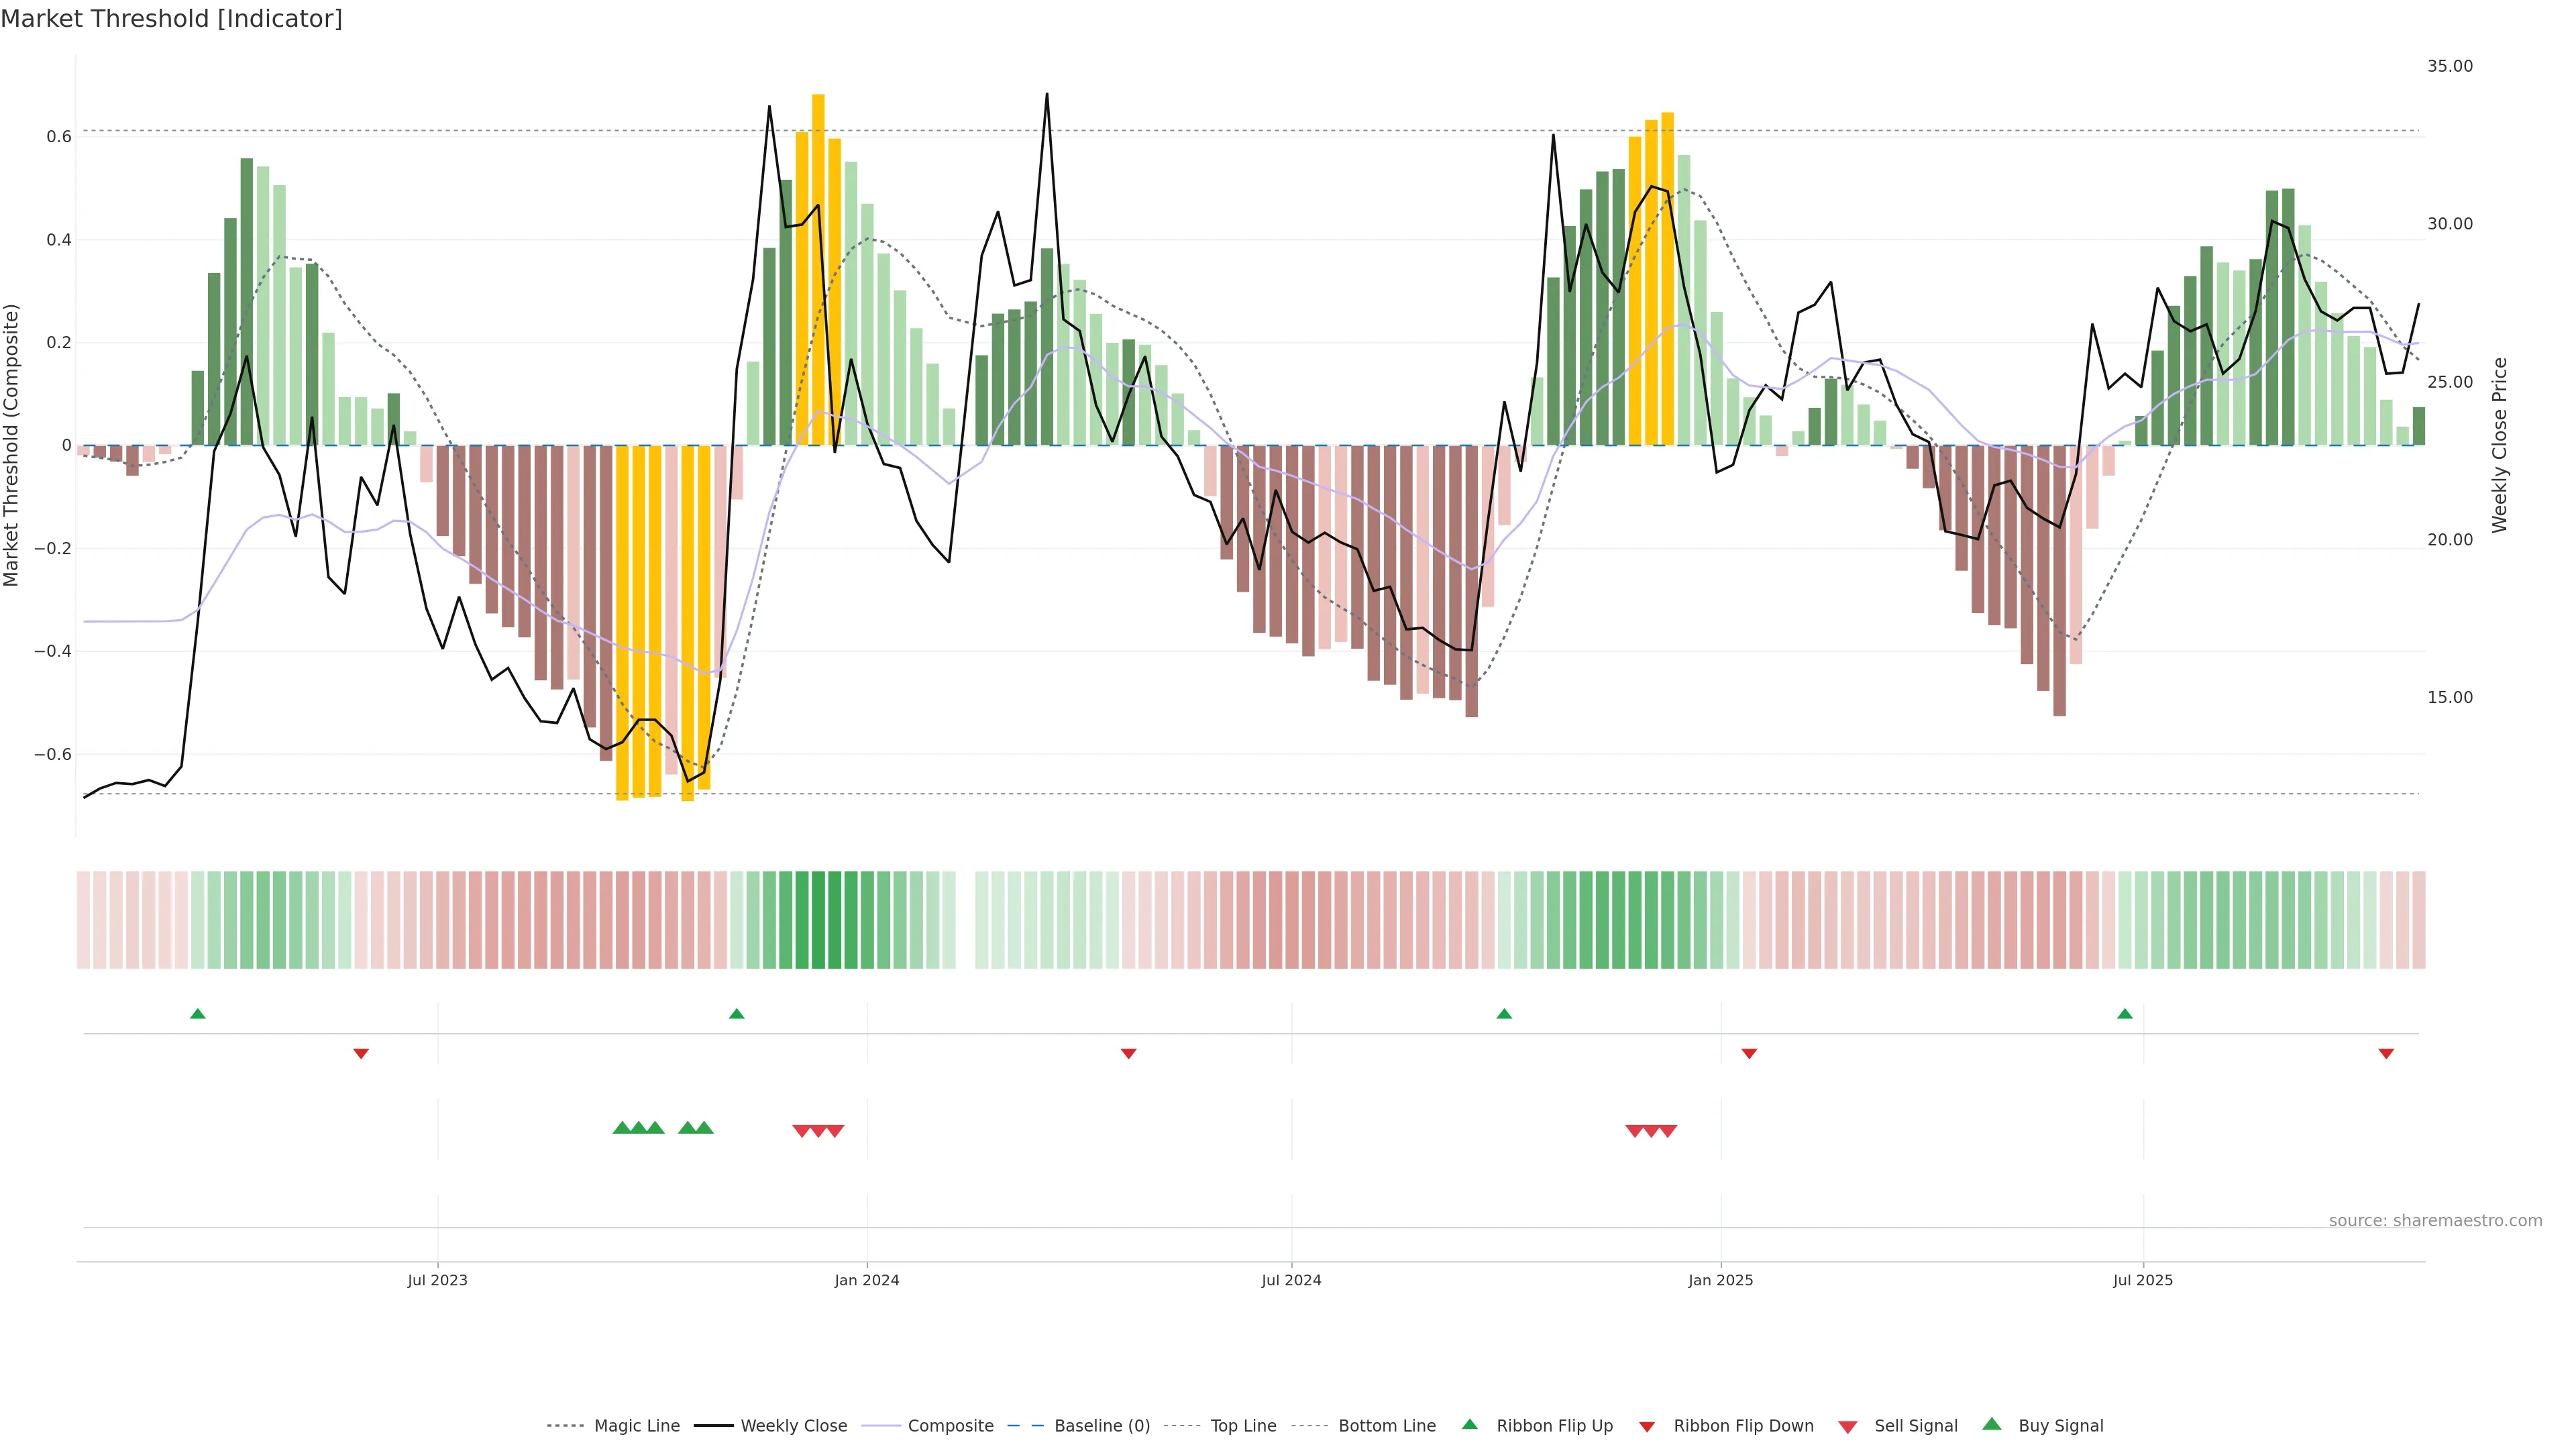The height and width of the screenshot is (1449, 2576).
Task: Click the Jan 2024 x-axis label
Action: (867, 1280)
